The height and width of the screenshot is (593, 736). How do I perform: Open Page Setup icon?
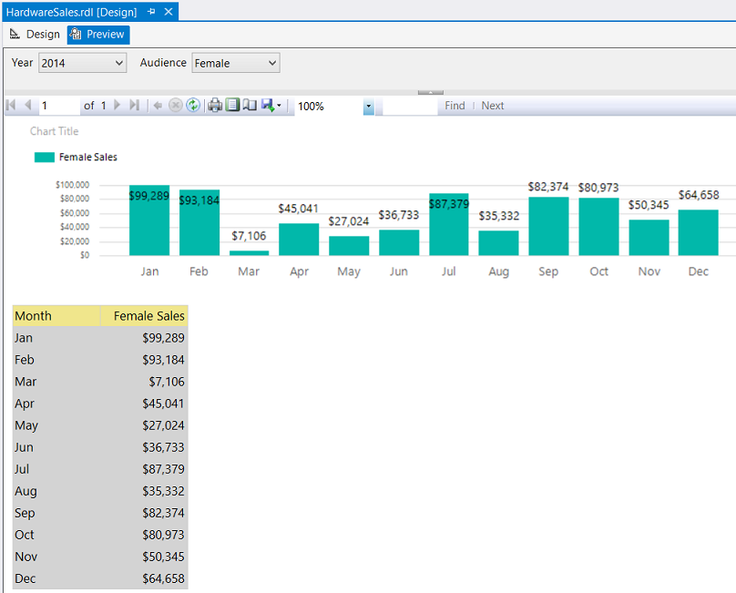point(250,106)
